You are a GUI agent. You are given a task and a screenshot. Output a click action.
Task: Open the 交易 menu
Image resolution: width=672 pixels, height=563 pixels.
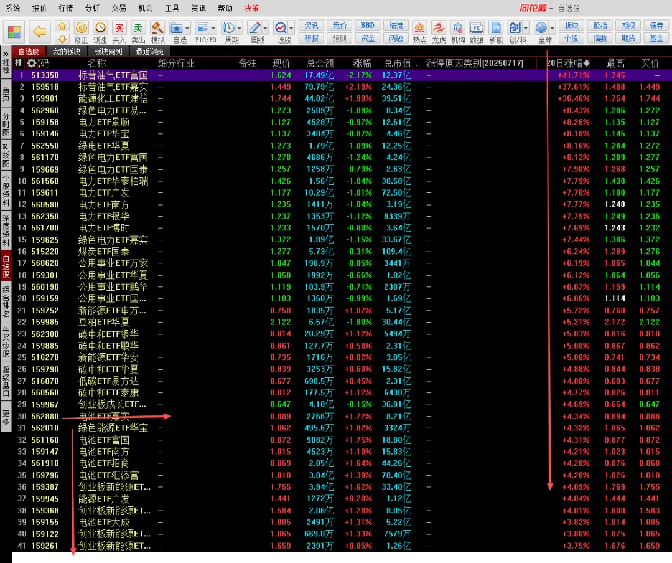[119, 8]
